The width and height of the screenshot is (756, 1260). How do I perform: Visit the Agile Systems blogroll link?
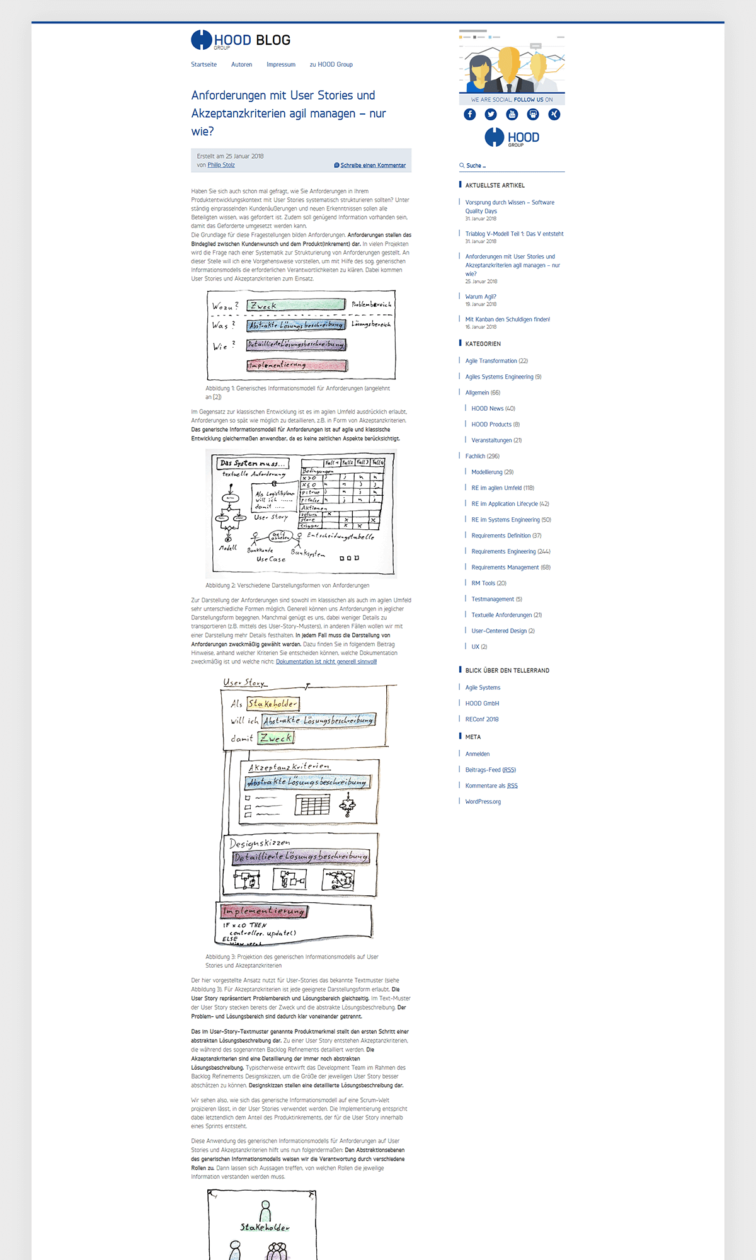[x=483, y=687]
